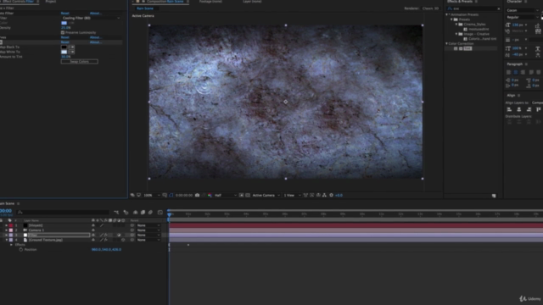Viewport: 543px width, 305px height.
Task: Collapse the Presets folder
Action: point(451,19)
